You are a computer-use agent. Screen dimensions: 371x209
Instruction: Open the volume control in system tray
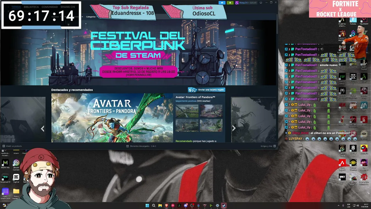[357, 206]
